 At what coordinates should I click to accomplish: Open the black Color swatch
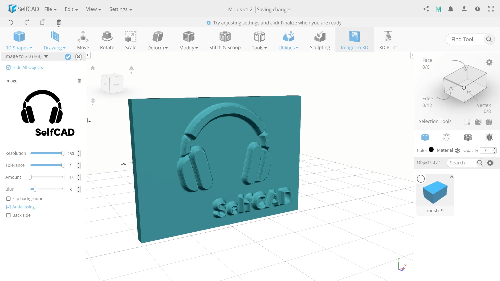point(431,150)
